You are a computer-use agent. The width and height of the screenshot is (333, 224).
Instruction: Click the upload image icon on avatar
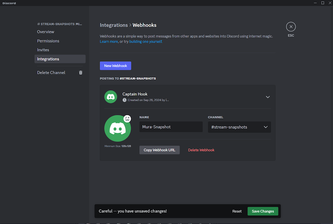[x=127, y=119]
